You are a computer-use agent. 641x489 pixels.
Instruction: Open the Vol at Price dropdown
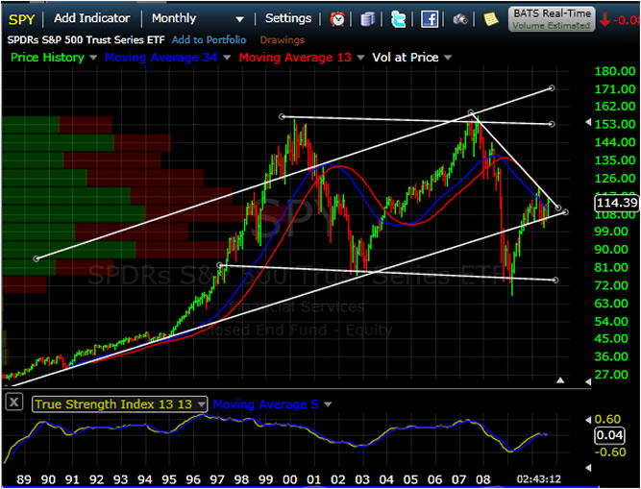[446, 58]
